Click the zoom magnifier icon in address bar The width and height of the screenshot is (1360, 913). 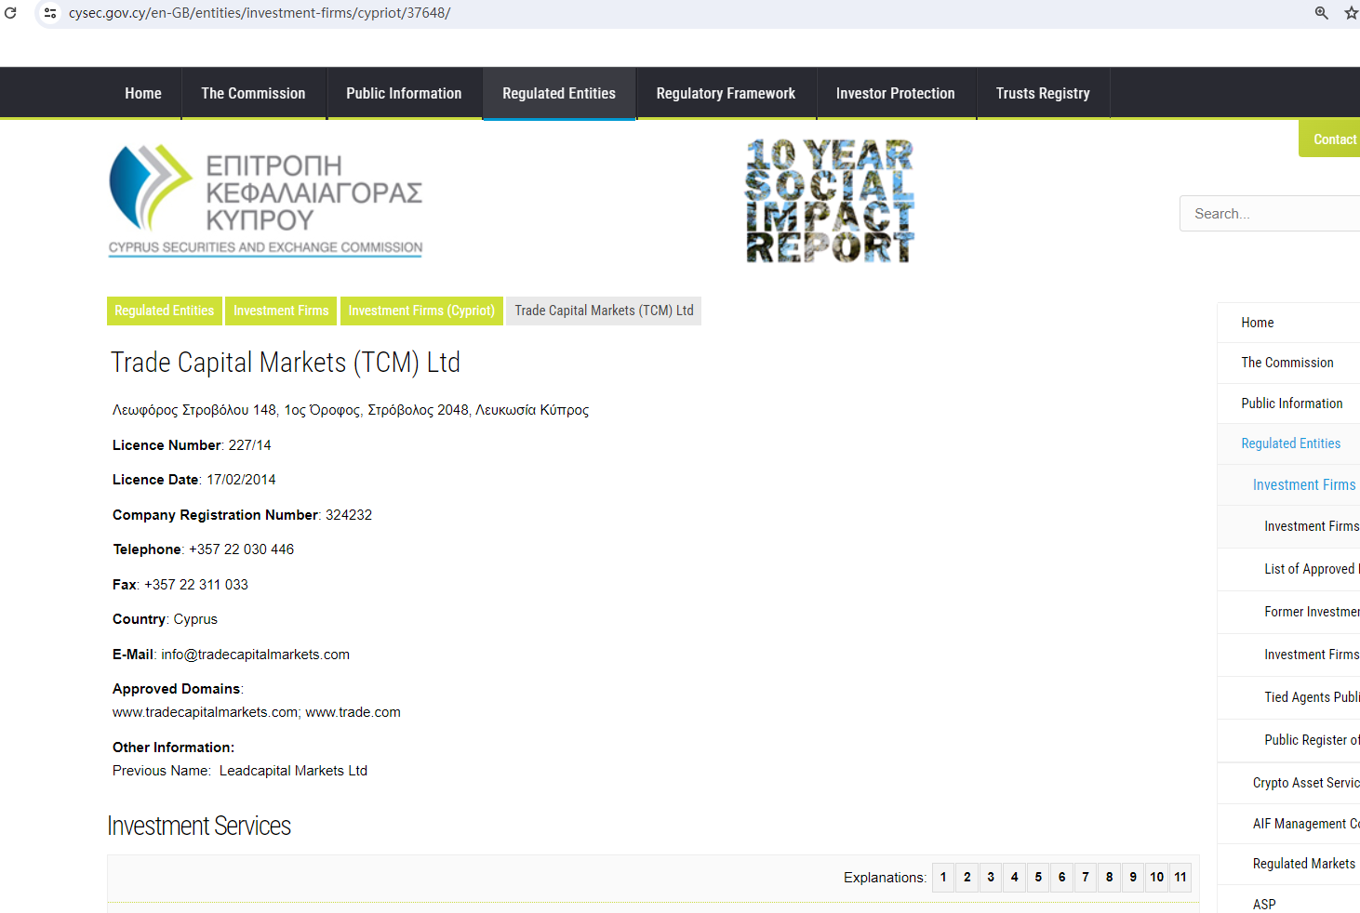[1321, 13]
